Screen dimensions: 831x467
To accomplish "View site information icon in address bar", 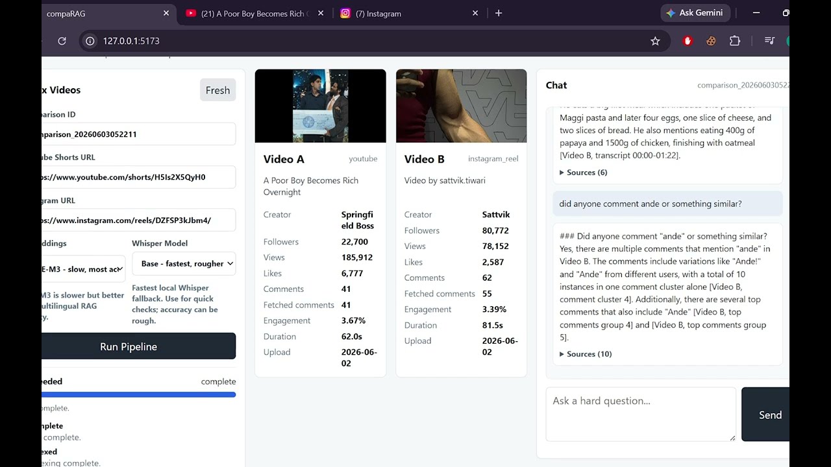I will point(90,41).
